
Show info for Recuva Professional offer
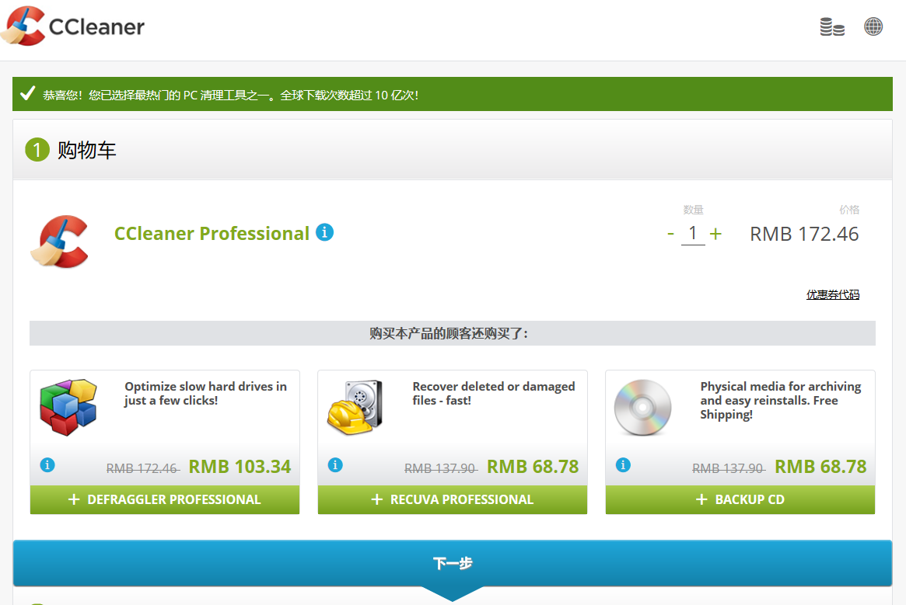pyautogui.click(x=335, y=464)
